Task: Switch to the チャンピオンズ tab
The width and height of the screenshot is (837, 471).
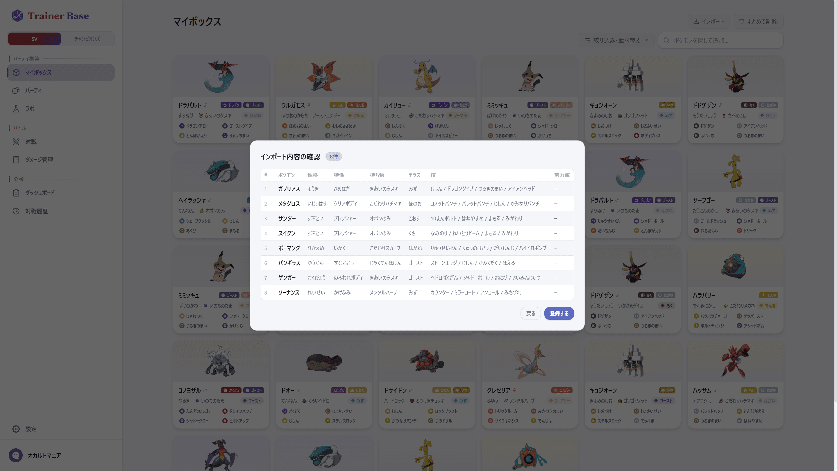Action: (88, 39)
